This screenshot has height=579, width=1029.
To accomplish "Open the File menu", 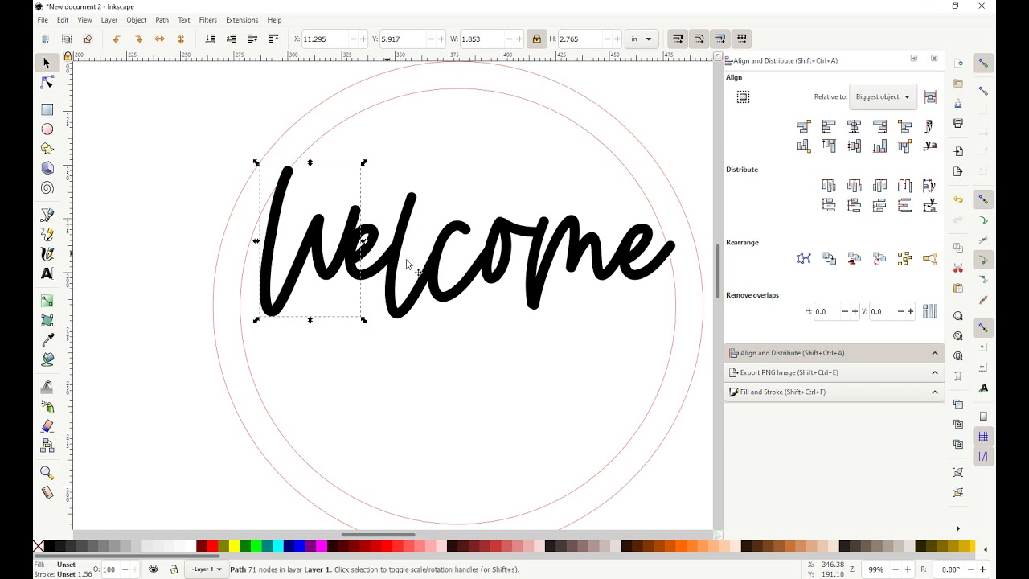I will coord(43,20).
